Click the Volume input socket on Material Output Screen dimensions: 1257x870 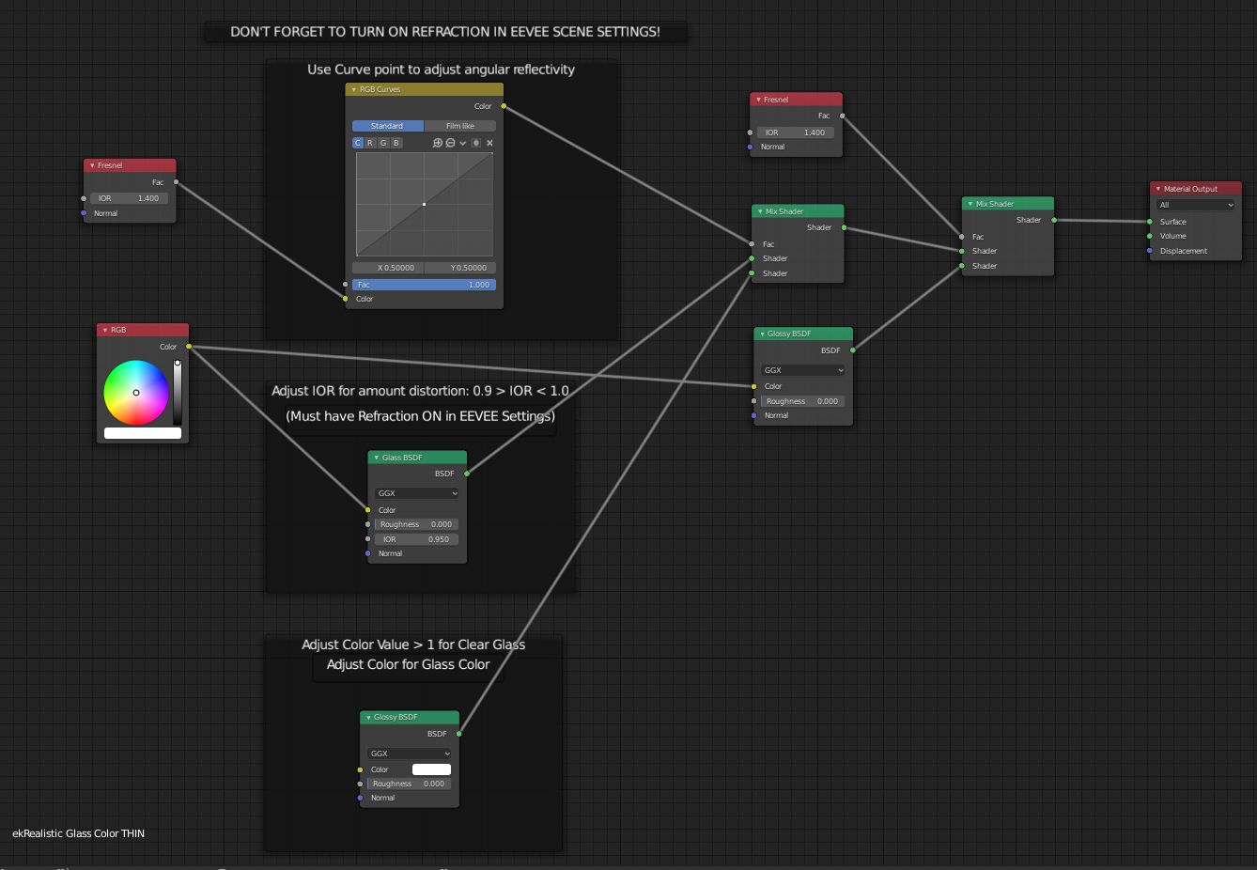[1150, 236]
